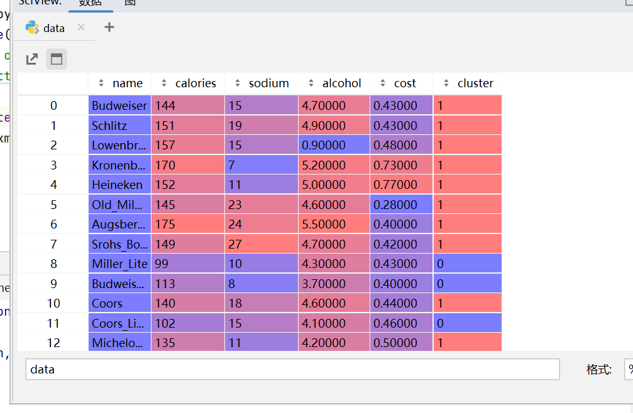Select the Budweiser name cell
The image size is (633, 413).
pos(120,105)
